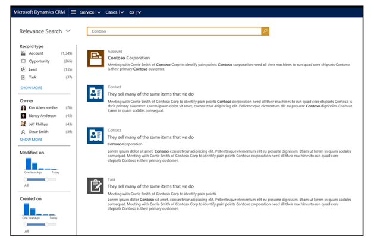Click the Account record type icon
Image resolution: width=371 pixels, height=247 pixels.
(x=23, y=53)
